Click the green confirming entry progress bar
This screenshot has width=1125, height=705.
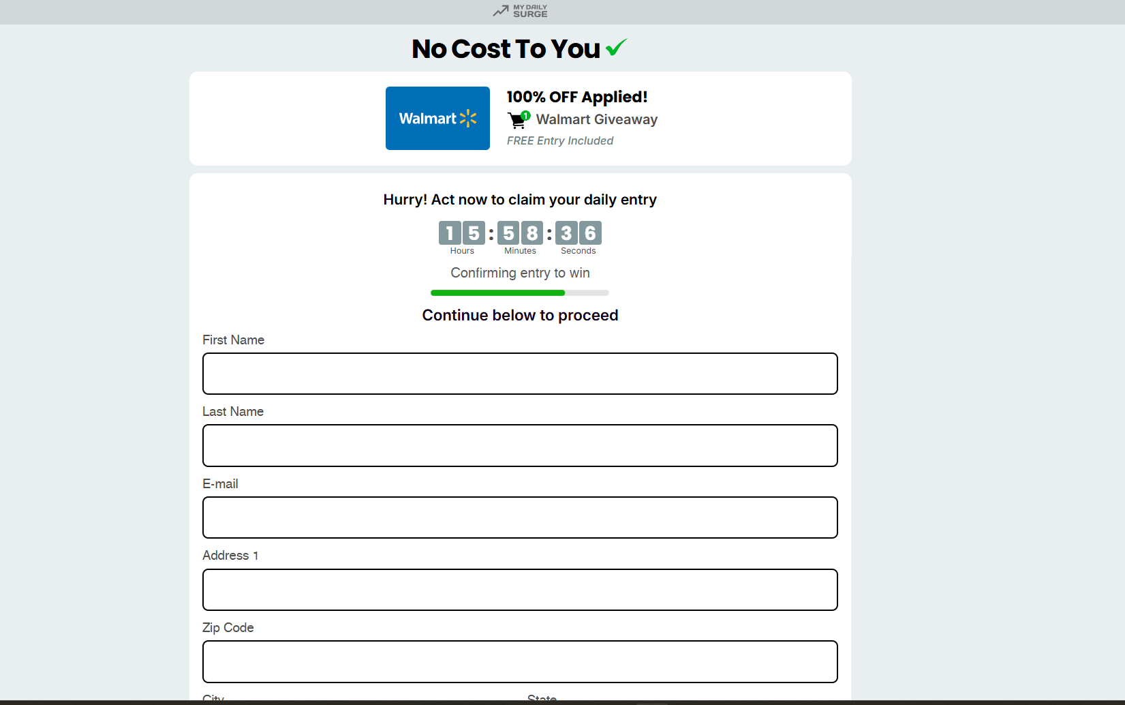coord(520,292)
